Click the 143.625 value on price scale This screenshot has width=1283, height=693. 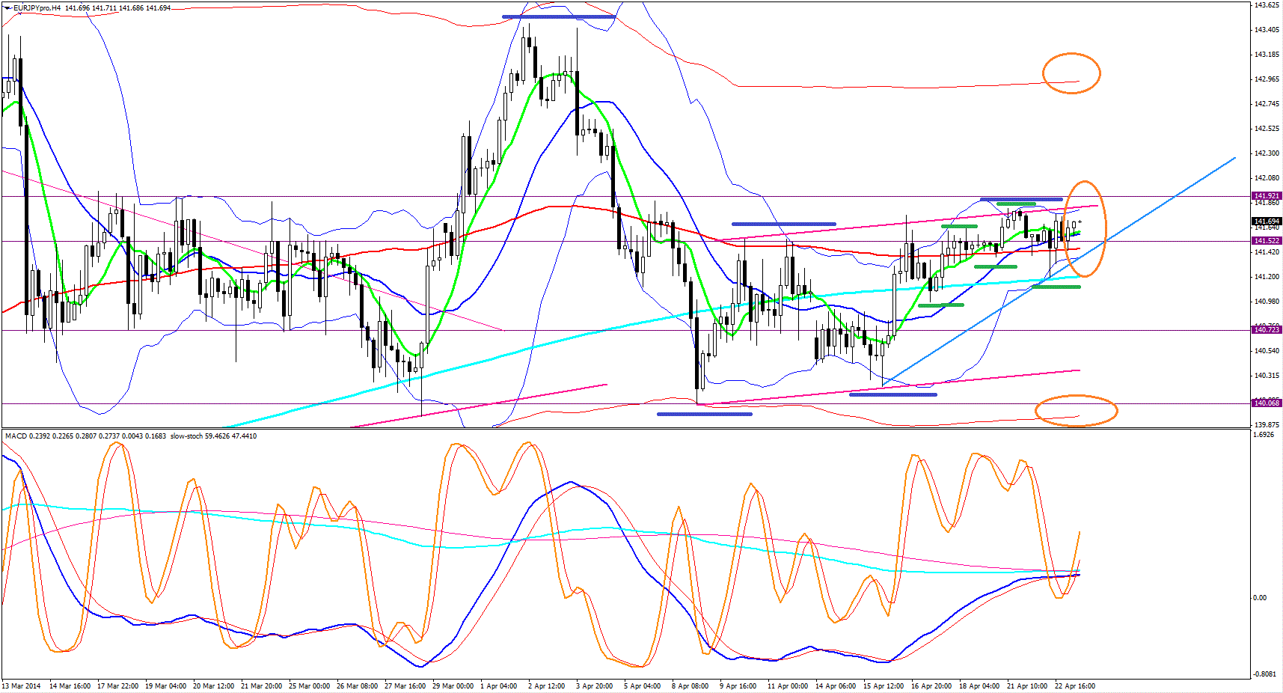[1267, 5]
